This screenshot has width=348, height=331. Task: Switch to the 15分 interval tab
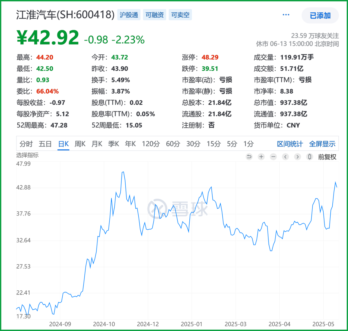pyautogui.click(x=213, y=144)
